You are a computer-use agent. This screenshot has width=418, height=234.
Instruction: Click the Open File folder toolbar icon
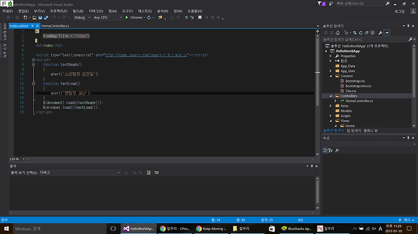click(34, 17)
